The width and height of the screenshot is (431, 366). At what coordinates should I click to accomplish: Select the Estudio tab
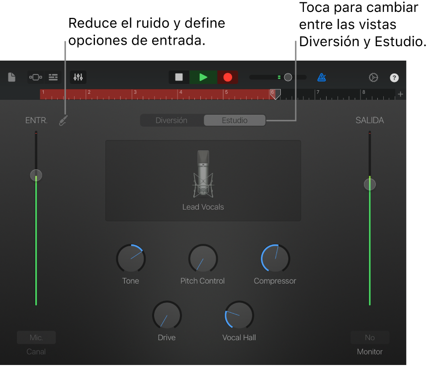click(x=234, y=120)
